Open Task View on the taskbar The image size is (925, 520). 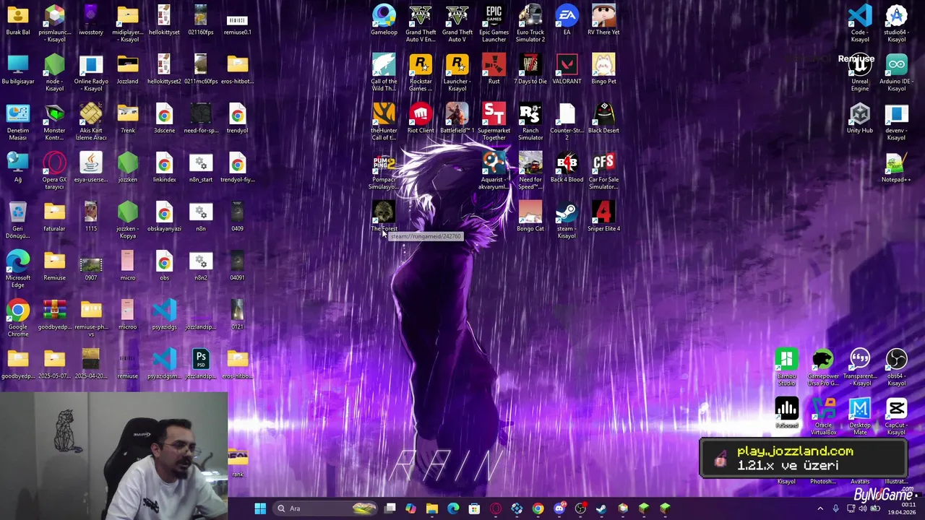point(390,508)
